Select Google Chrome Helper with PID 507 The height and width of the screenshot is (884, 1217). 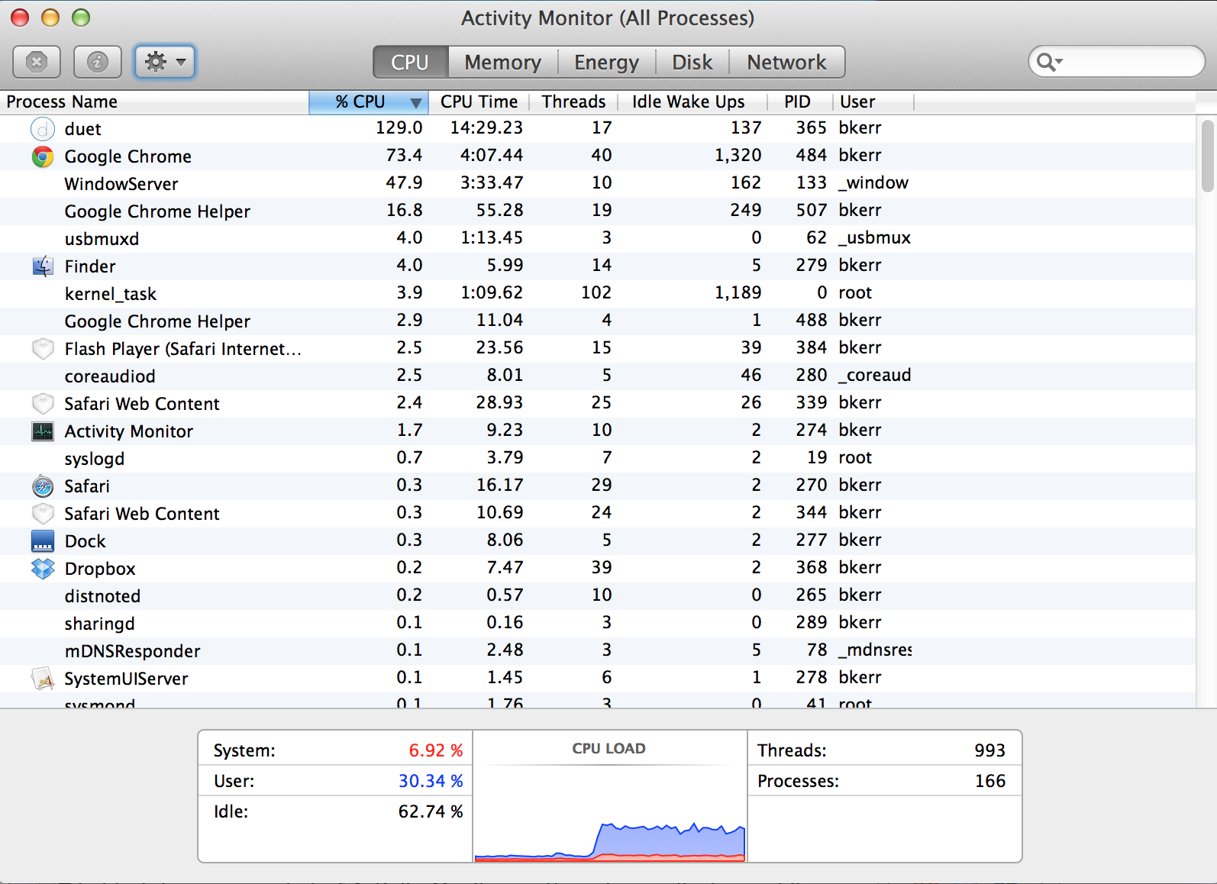(598, 211)
